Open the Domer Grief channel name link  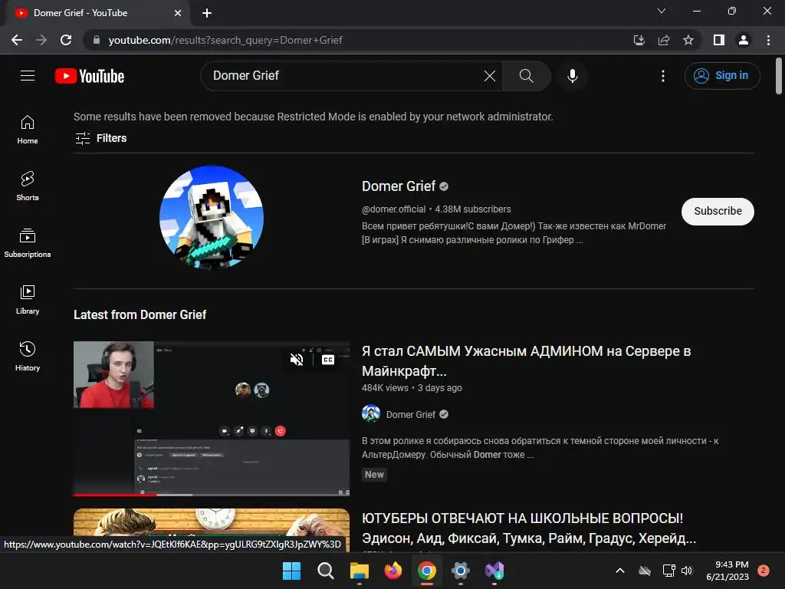coord(399,186)
